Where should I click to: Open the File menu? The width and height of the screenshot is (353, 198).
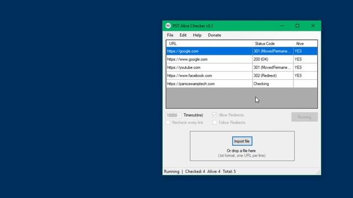coord(170,35)
